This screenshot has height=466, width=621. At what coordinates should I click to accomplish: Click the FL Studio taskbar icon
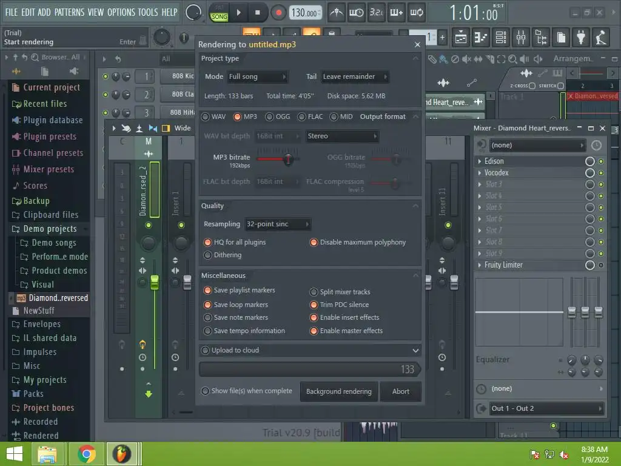pos(121,454)
